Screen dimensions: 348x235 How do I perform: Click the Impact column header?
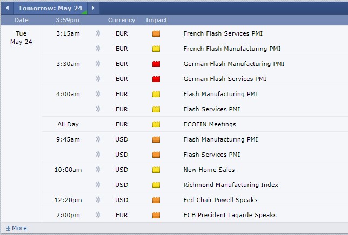coord(156,20)
